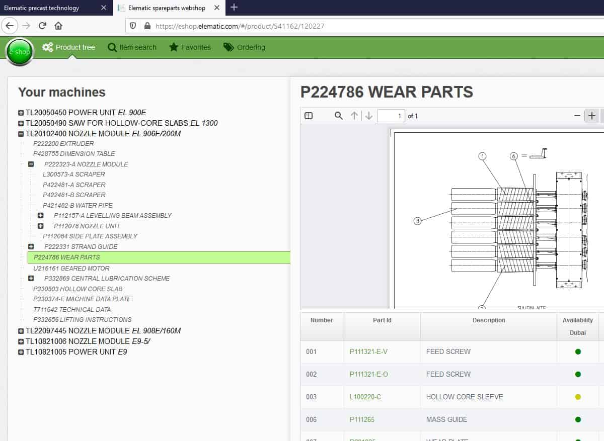604x441 pixels.
Task: Collapse TL20102400 NOZZLE MODULE EL 906E/200M
Action: click(21, 134)
